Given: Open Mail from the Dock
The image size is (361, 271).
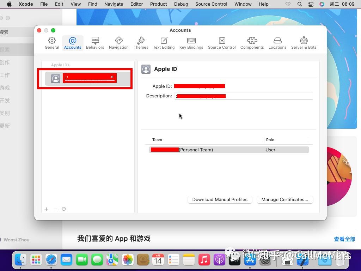Looking at the screenshot, I should (x=67, y=260).
